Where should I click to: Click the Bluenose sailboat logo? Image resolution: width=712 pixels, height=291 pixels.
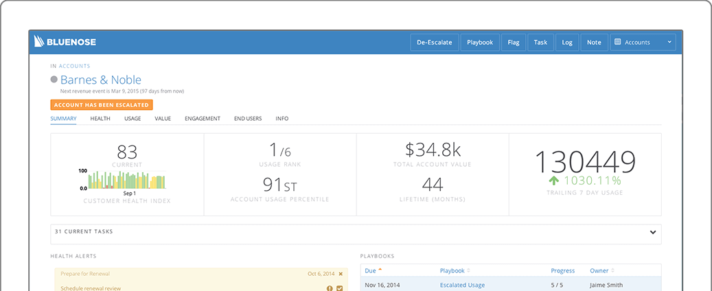(40, 42)
